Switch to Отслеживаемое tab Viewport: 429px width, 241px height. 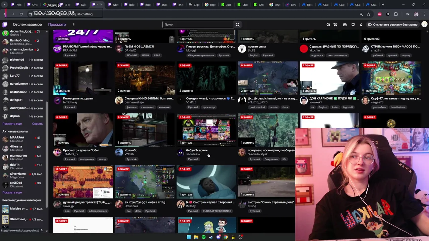pos(27,24)
